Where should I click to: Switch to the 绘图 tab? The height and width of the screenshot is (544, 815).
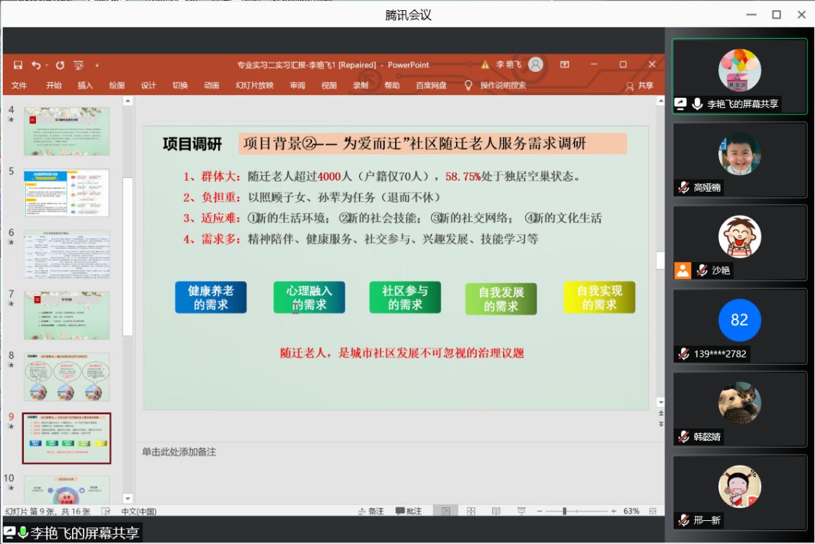(x=117, y=85)
